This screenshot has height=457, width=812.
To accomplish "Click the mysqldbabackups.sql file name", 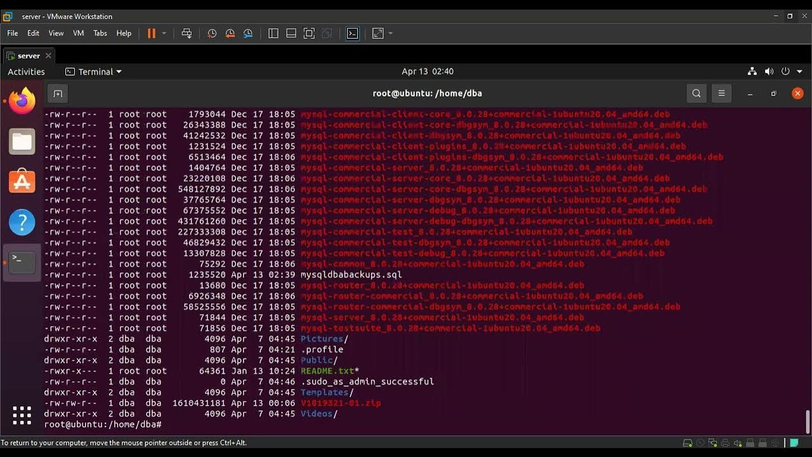I will click(351, 275).
